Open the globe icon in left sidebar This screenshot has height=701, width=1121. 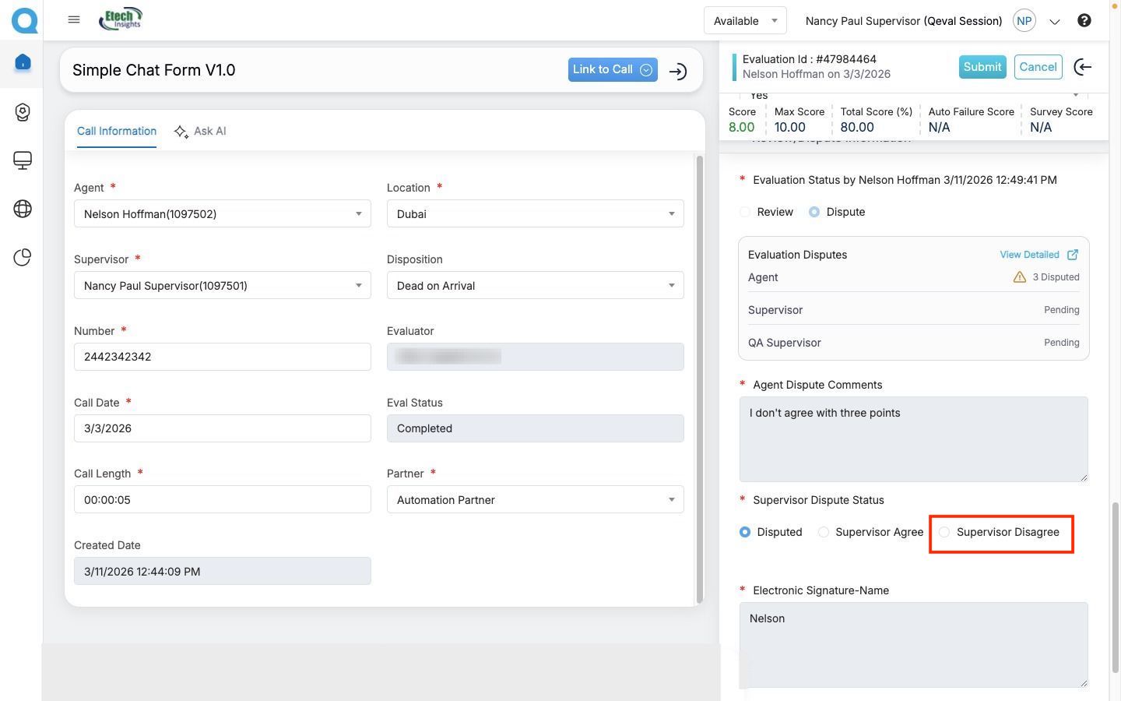coord(23,209)
